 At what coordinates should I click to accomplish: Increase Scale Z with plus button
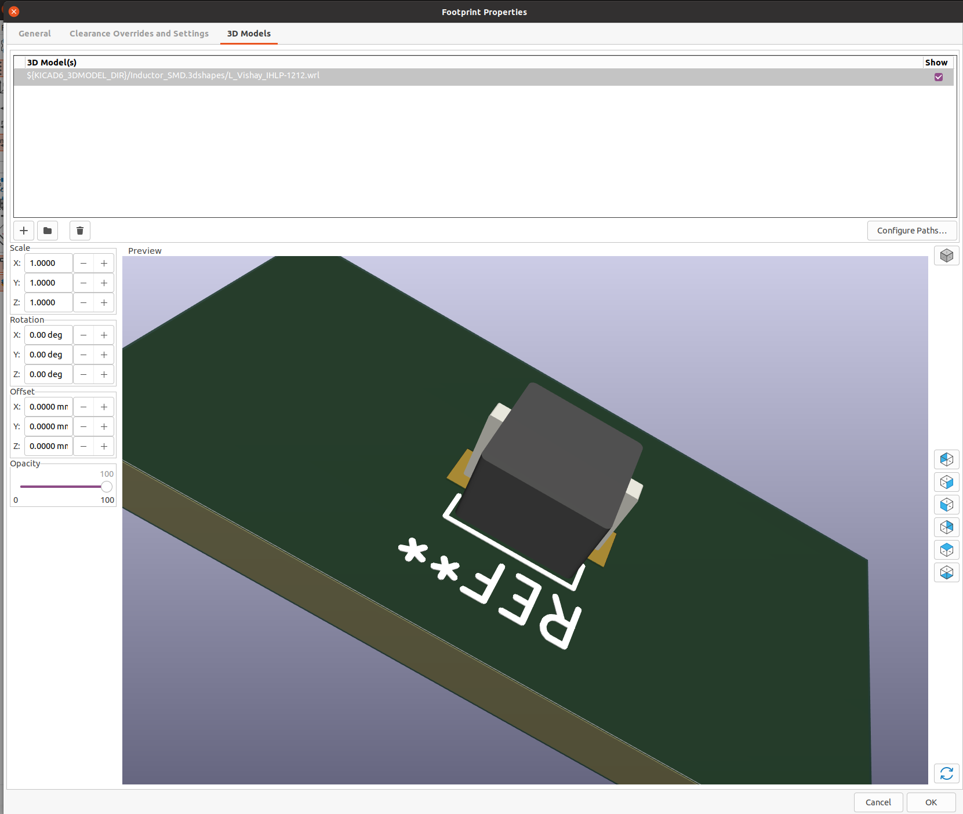tap(104, 302)
